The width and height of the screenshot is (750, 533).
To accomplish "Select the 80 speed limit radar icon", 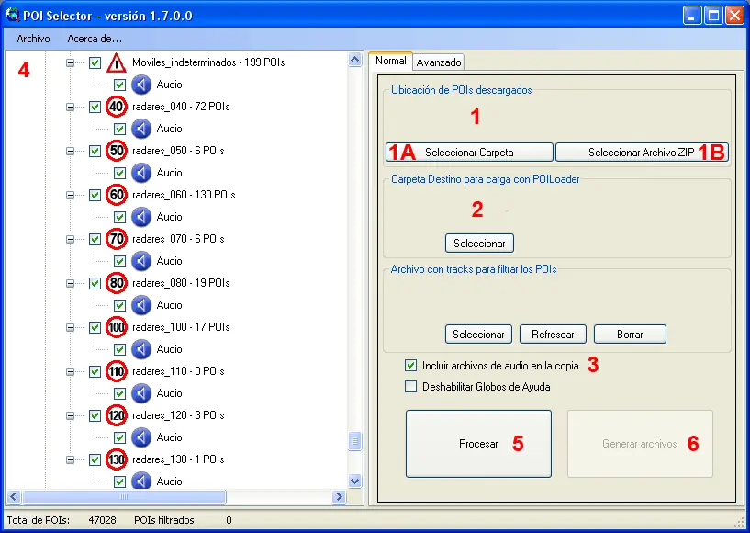I will 117,282.
